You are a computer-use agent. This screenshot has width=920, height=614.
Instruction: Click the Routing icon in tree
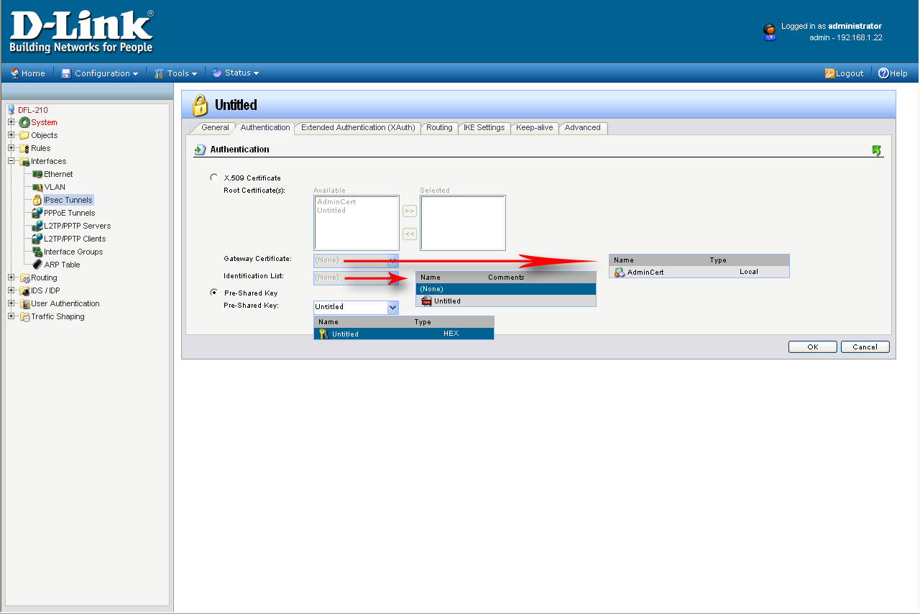click(x=24, y=278)
